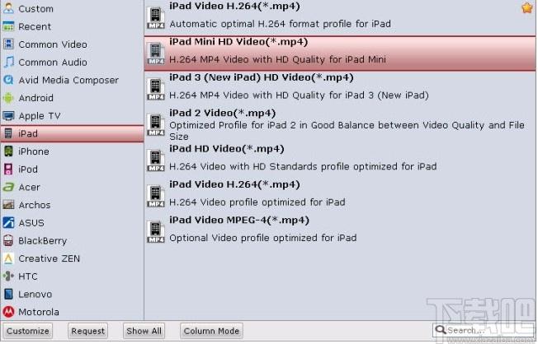
Task: Click the HTC icon
Action: (x=8, y=277)
